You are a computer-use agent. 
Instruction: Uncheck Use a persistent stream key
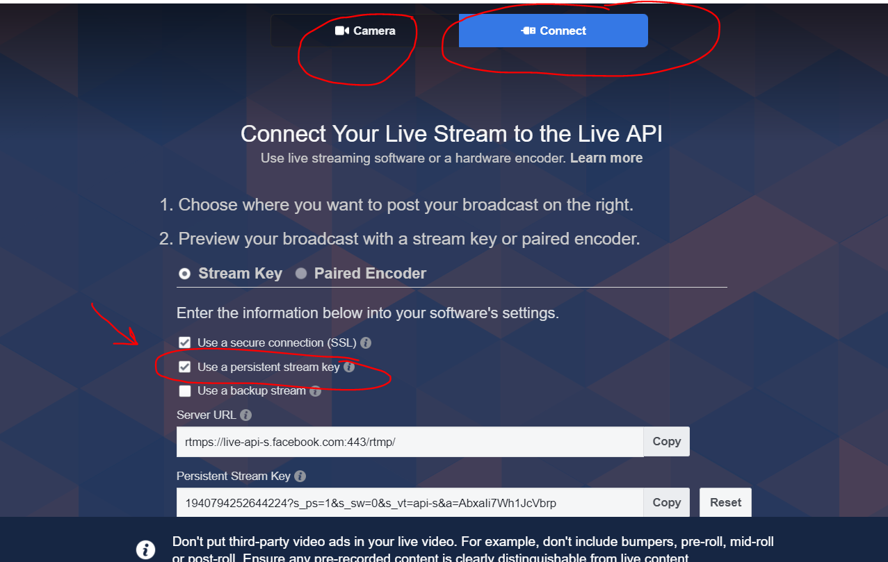184,367
